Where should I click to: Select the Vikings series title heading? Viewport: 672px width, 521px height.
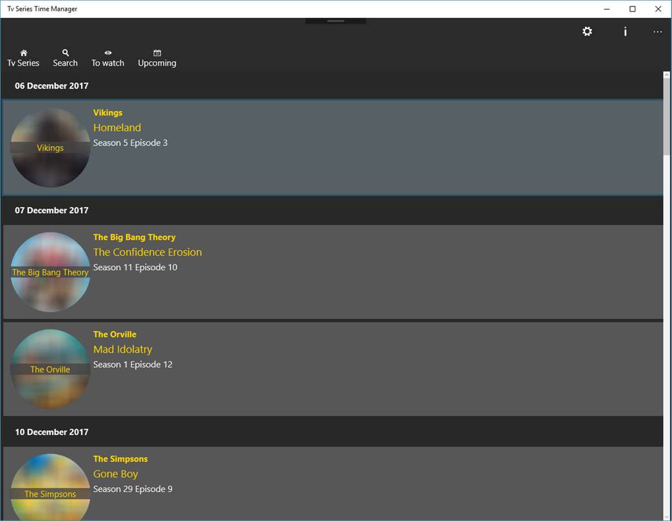point(107,113)
